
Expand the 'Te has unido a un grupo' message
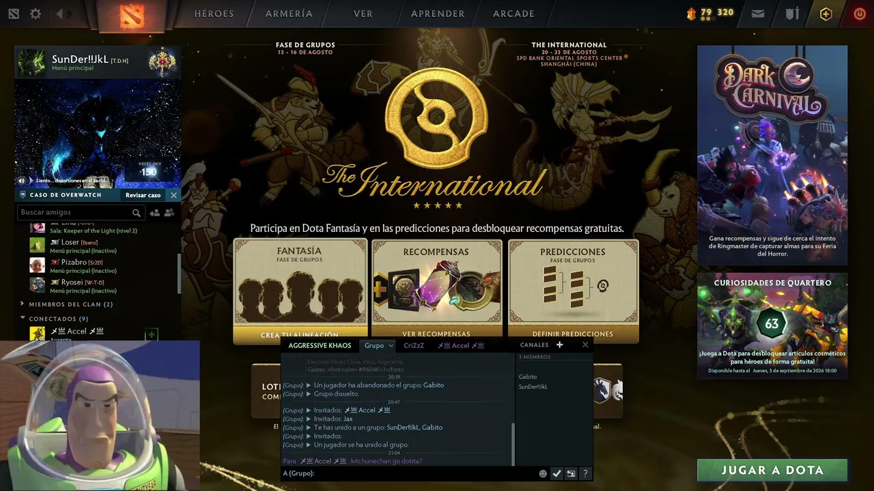[x=309, y=428]
